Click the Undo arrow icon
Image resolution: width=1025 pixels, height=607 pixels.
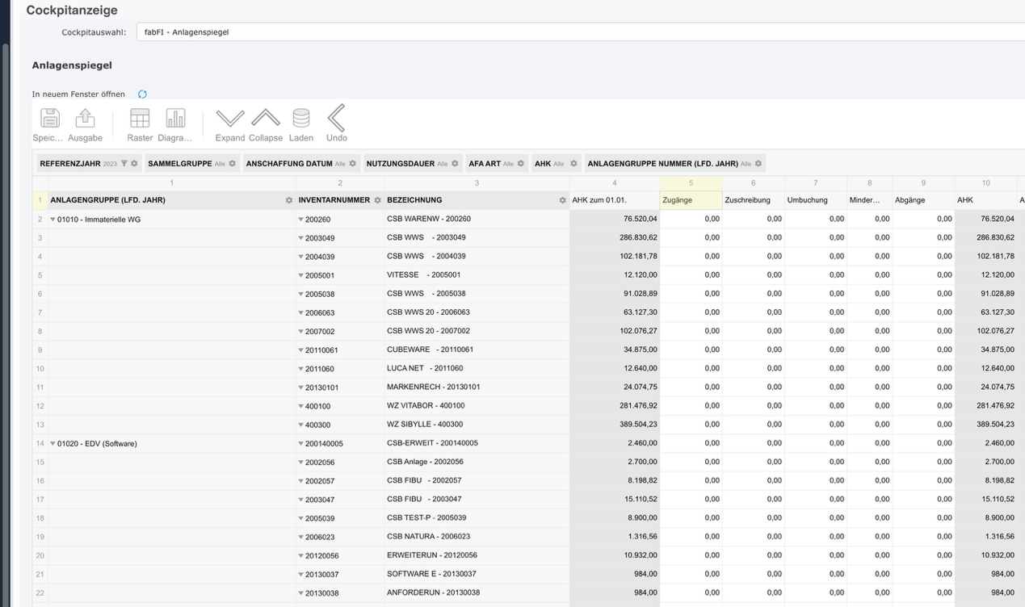[336, 119]
